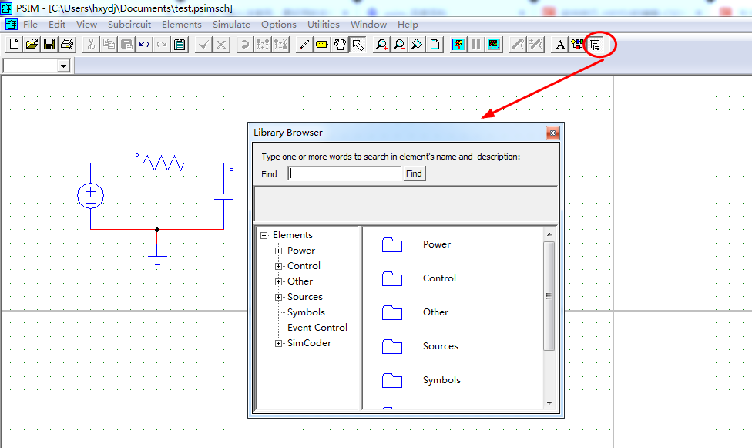This screenshot has height=448, width=752.
Task: Expand the Other tree node
Action: (x=278, y=281)
